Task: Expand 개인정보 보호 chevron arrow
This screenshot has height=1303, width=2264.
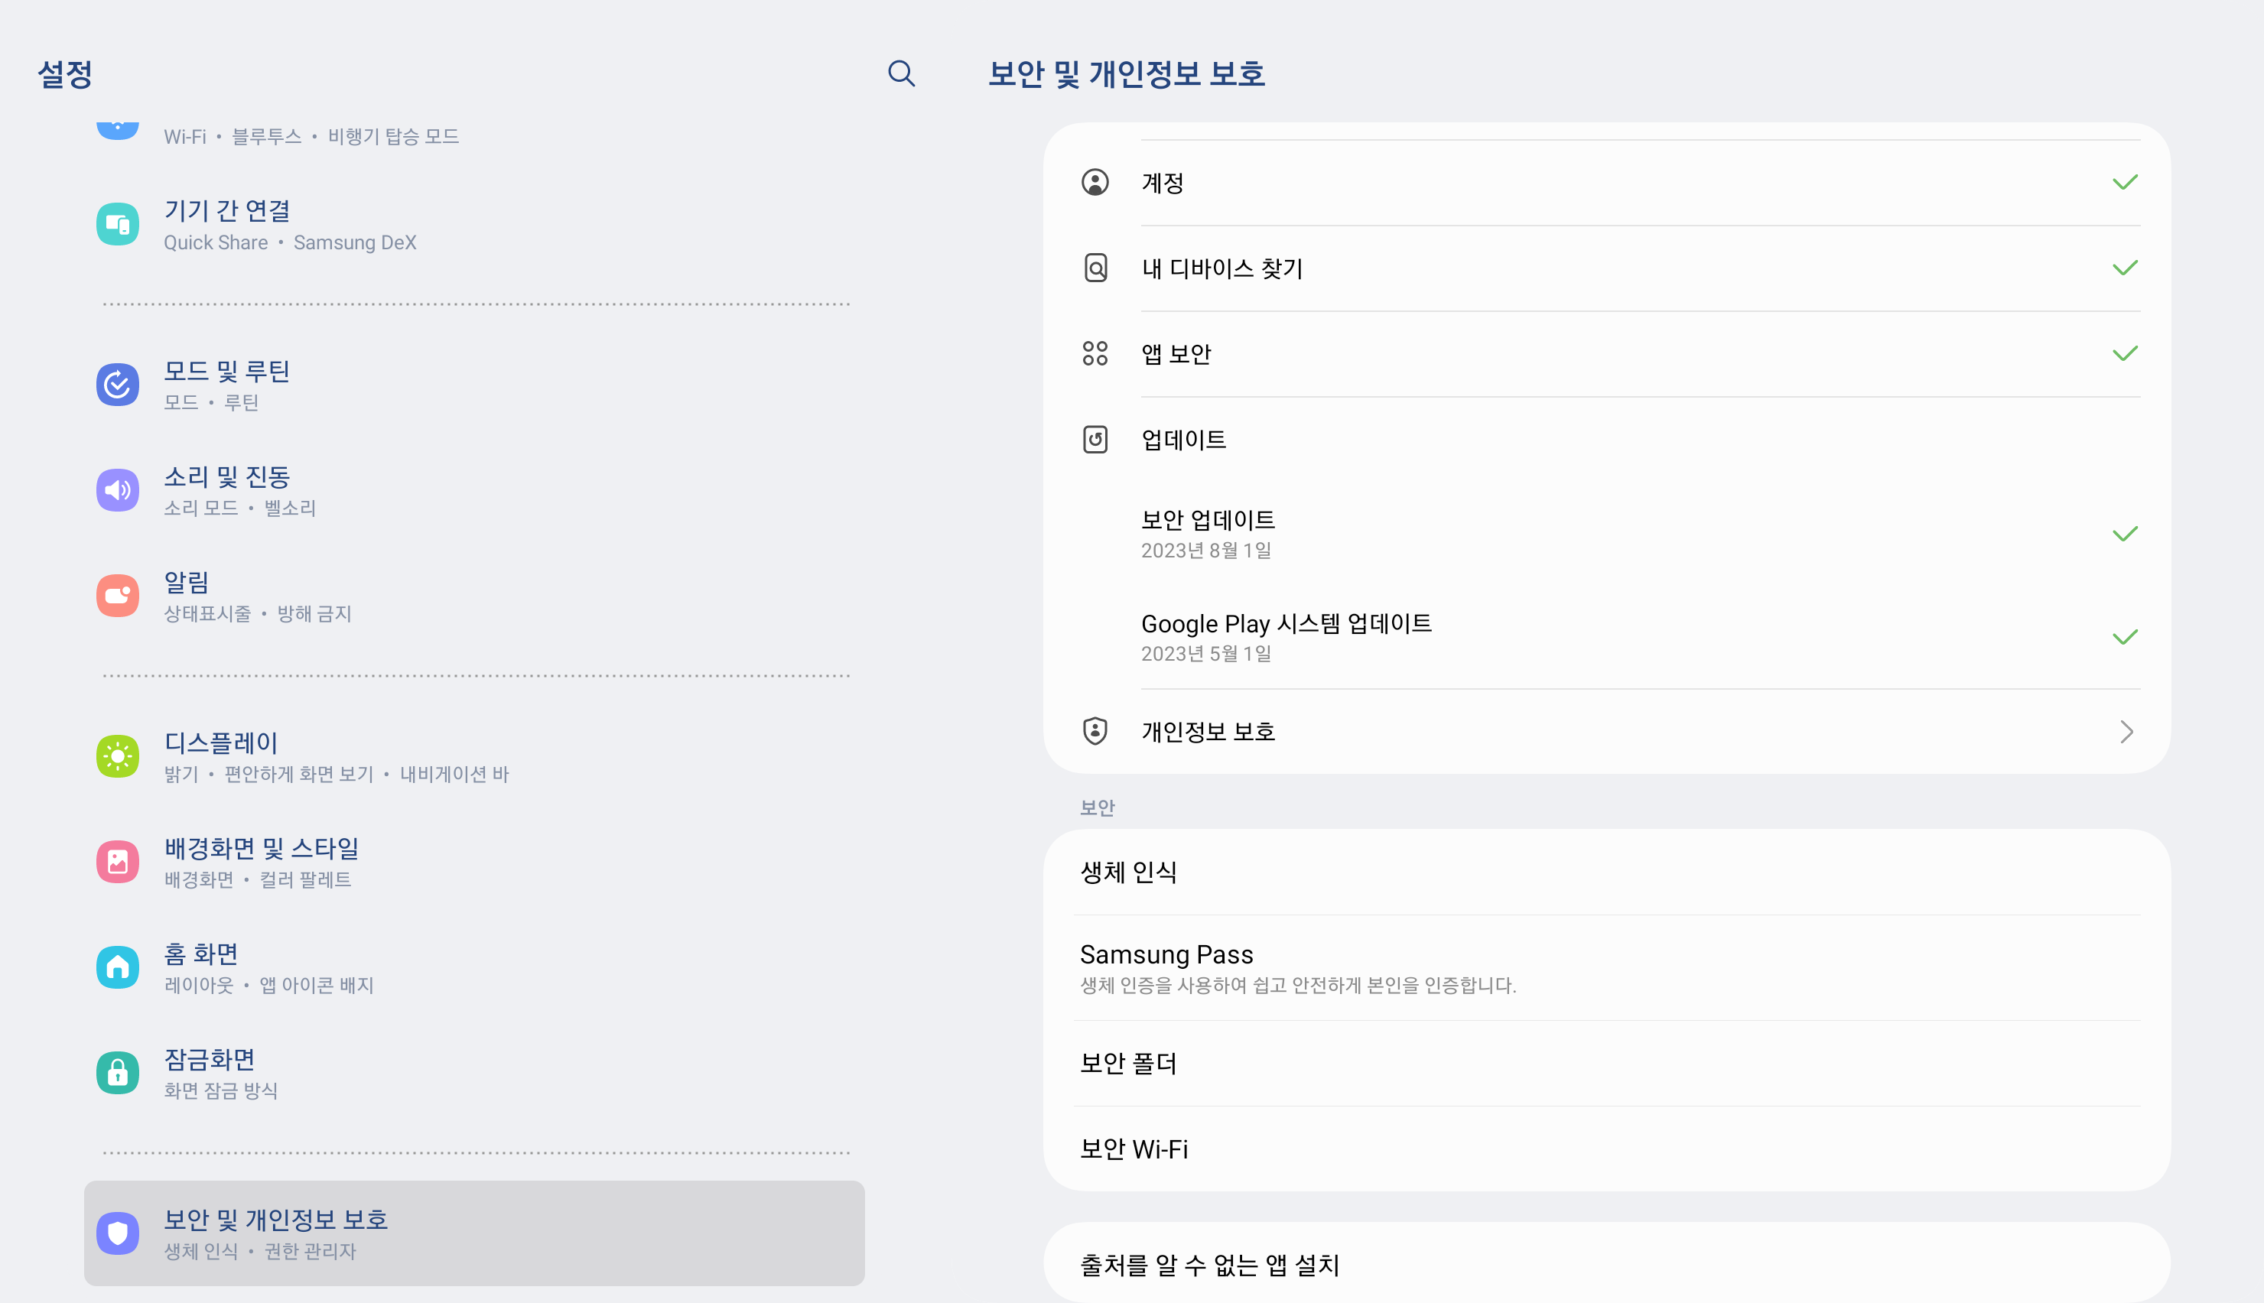Action: point(2126,732)
